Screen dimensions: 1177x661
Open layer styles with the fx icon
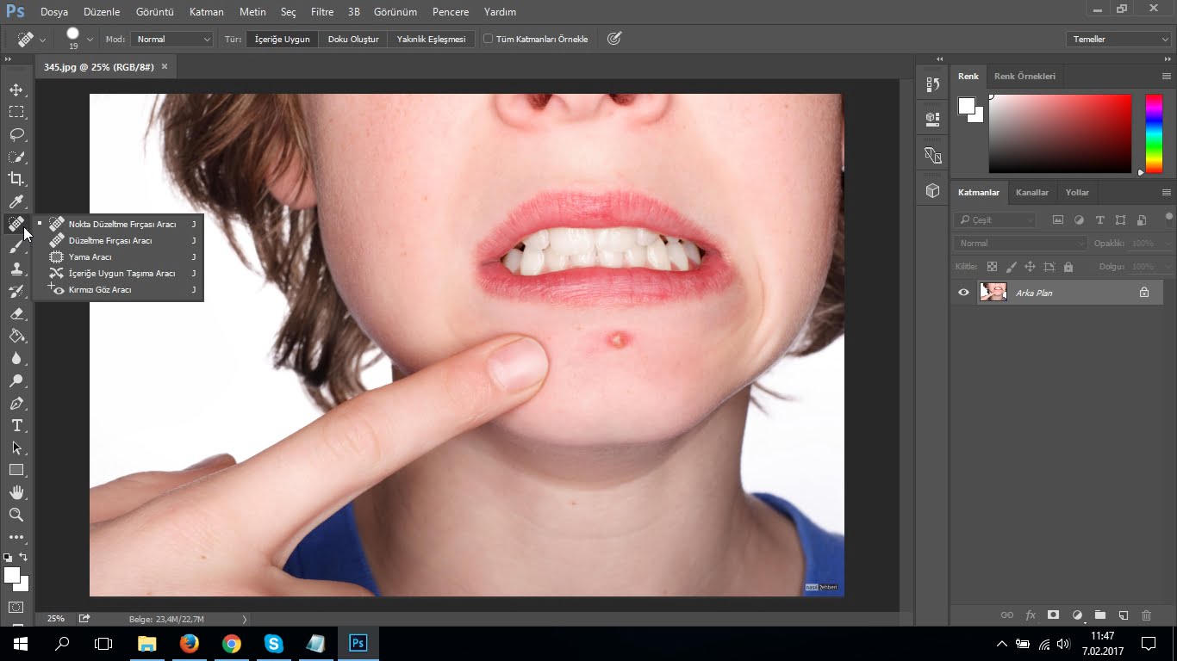(x=1031, y=615)
